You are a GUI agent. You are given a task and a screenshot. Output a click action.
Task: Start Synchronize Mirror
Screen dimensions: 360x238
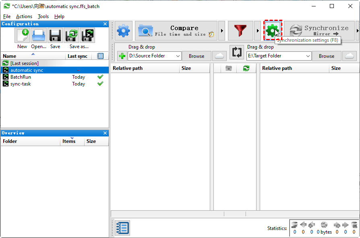point(319,31)
